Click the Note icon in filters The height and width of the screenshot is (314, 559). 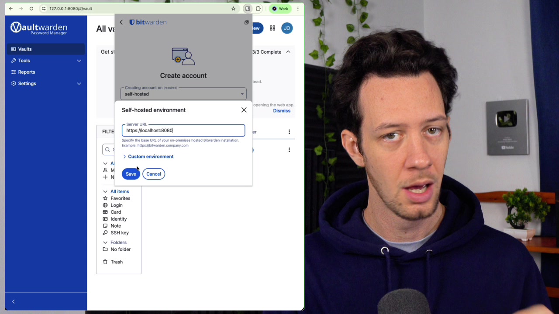(x=105, y=226)
